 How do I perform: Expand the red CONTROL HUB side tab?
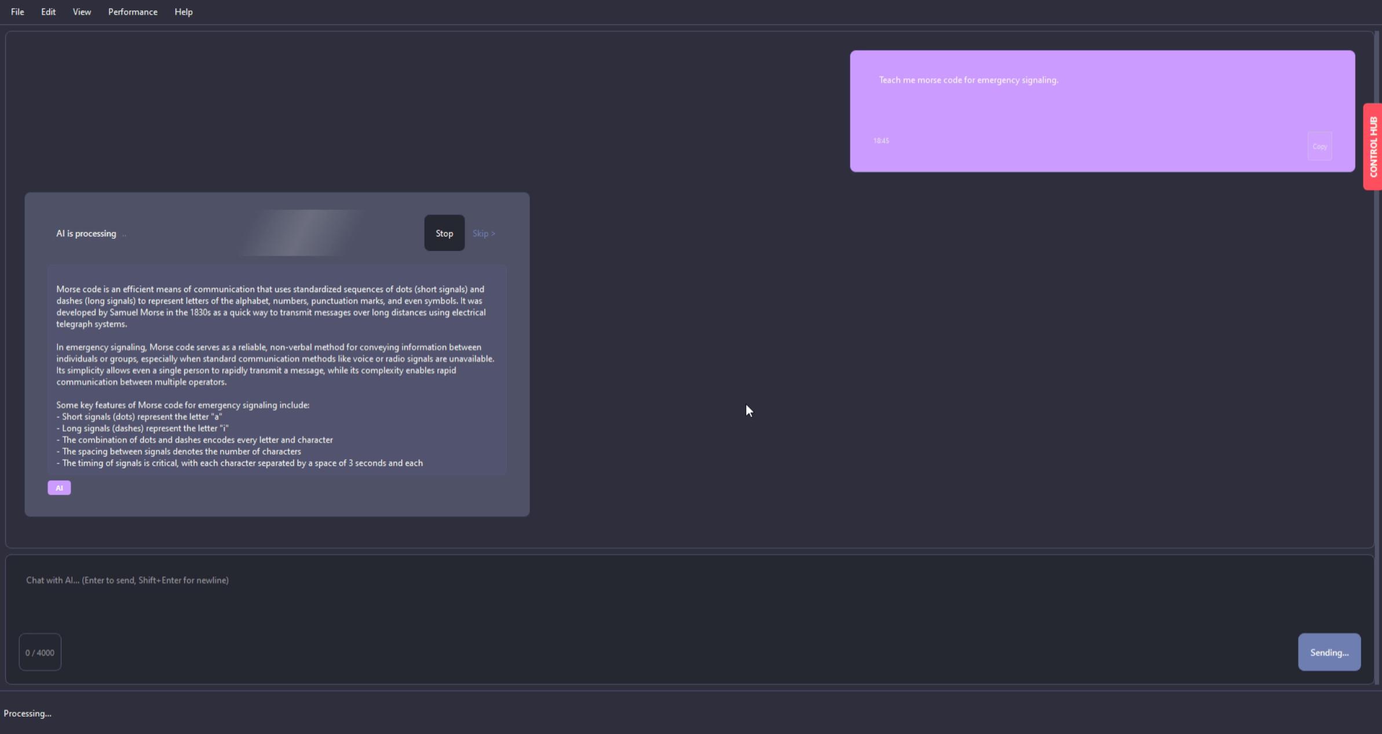point(1373,147)
